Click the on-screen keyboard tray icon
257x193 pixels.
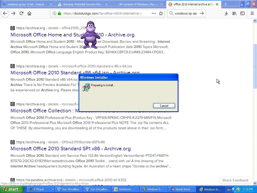(x=229, y=189)
